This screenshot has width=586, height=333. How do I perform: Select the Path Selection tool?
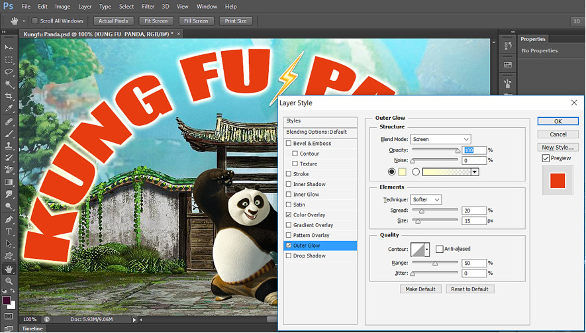click(x=9, y=244)
